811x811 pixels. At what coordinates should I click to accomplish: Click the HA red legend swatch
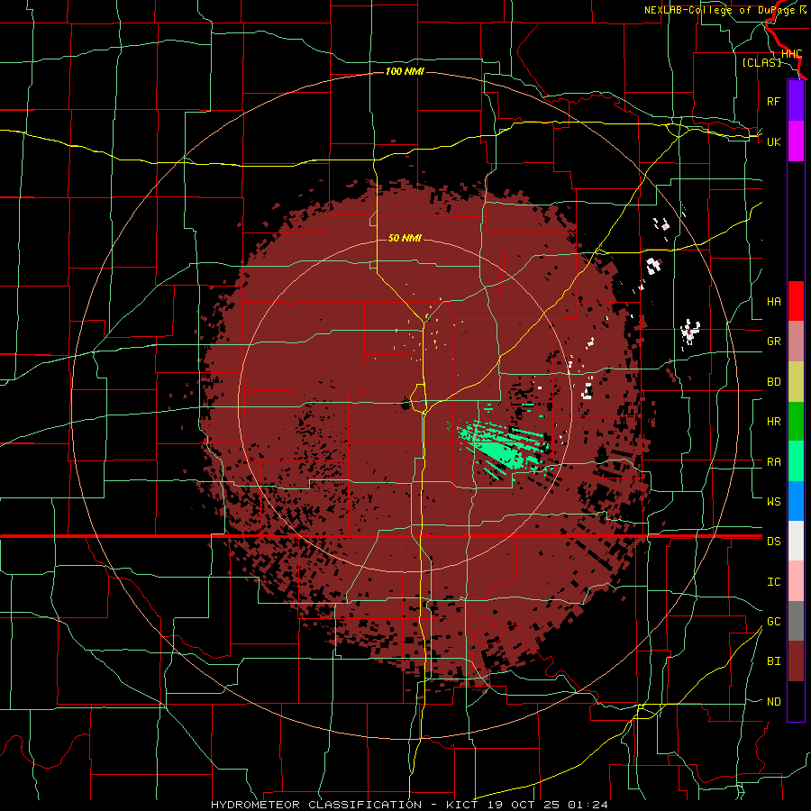[x=796, y=301]
